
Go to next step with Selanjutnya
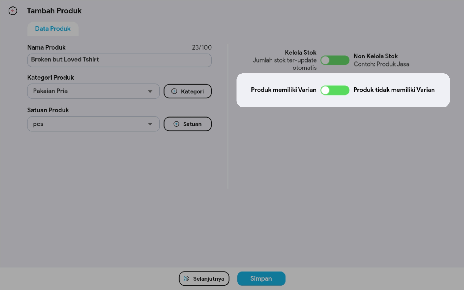pos(204,279)
